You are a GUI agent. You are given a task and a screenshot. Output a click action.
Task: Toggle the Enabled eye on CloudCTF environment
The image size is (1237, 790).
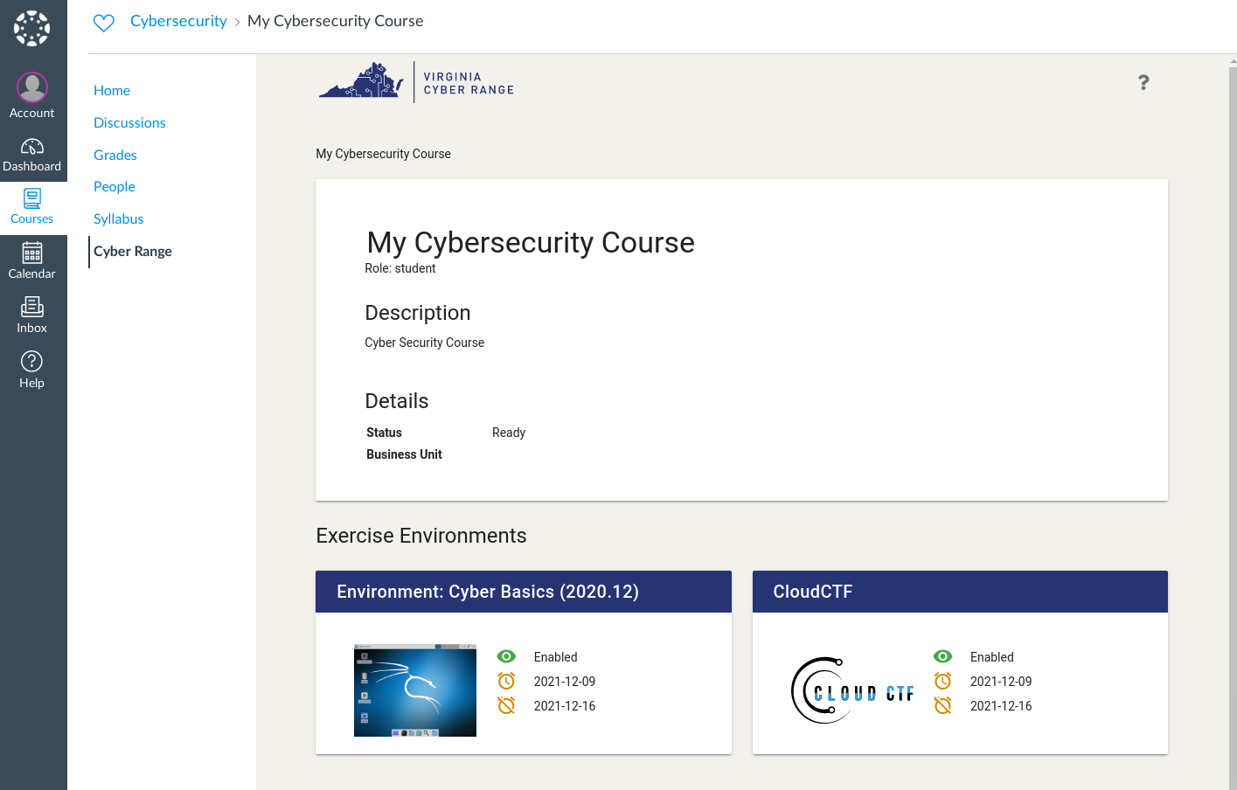pyautogui.click(x=942, y=655)
